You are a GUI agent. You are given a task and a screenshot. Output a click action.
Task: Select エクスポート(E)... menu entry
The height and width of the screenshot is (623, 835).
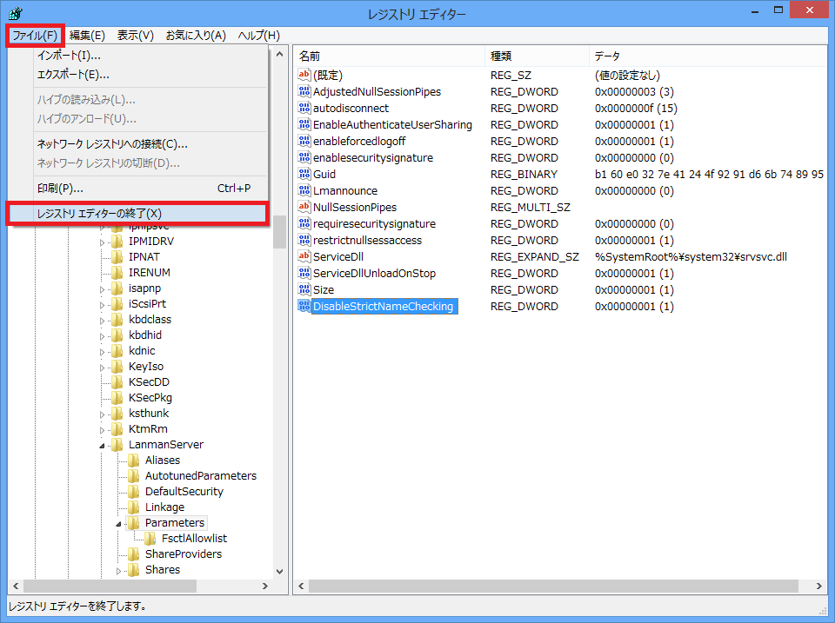click(x=67, y=75)
